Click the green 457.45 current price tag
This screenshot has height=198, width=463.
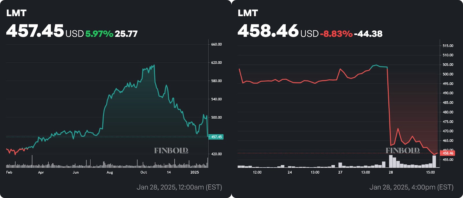click(x=216, y=137)
